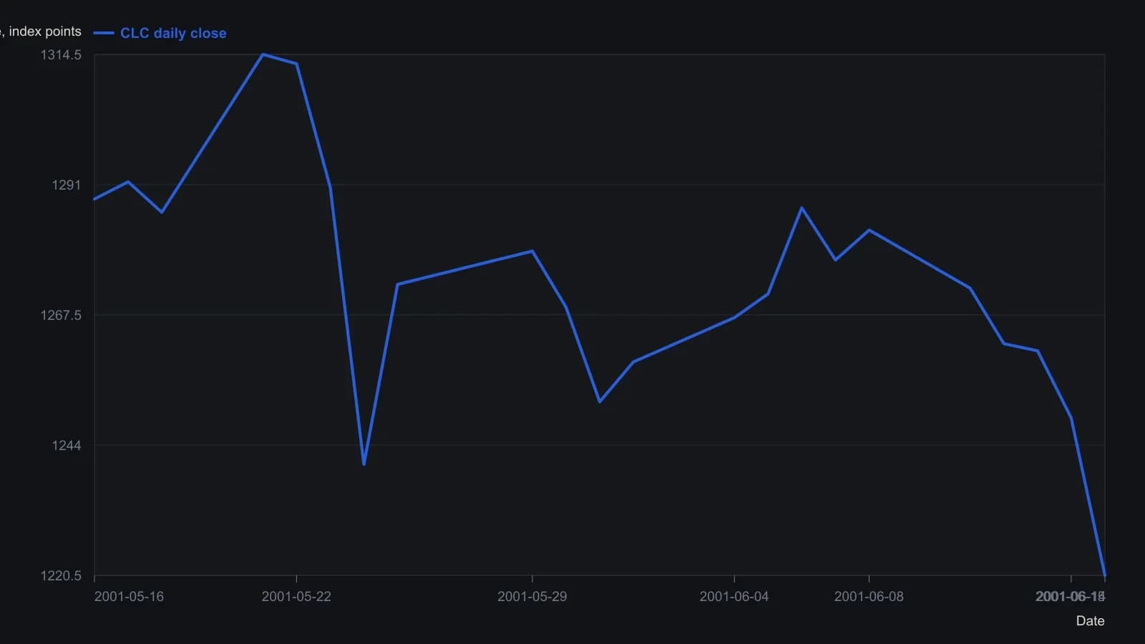Click the 2001-06-04 date label
Image resolution: width=1145 pixels, height=644 pixels.
[x=734, y=597]
